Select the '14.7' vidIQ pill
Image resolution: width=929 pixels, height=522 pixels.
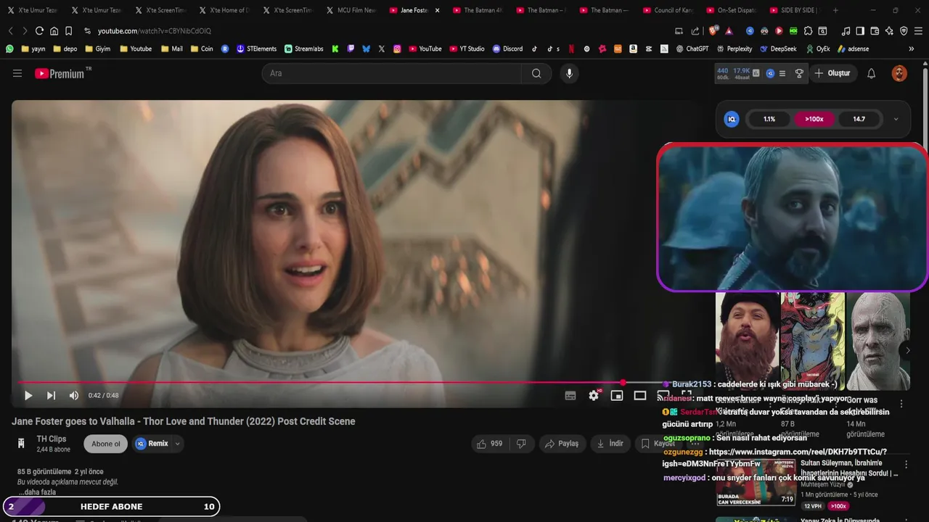point(859,119)
